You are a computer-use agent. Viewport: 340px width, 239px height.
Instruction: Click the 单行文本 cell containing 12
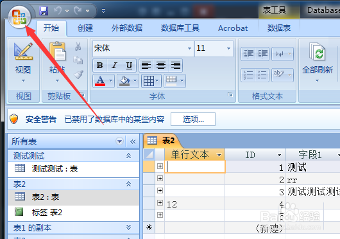click(x=195, y=204)
